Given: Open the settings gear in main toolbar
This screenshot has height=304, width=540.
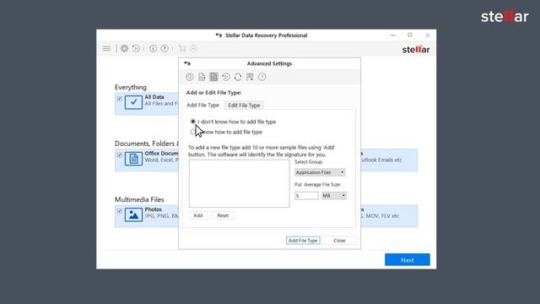Looking at the screenshot, I should click(x=124, y=49).
